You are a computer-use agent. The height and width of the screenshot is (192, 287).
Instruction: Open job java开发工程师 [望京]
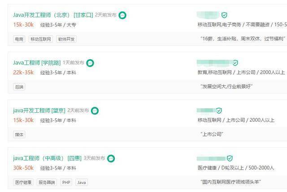click(x=39, y=111)
